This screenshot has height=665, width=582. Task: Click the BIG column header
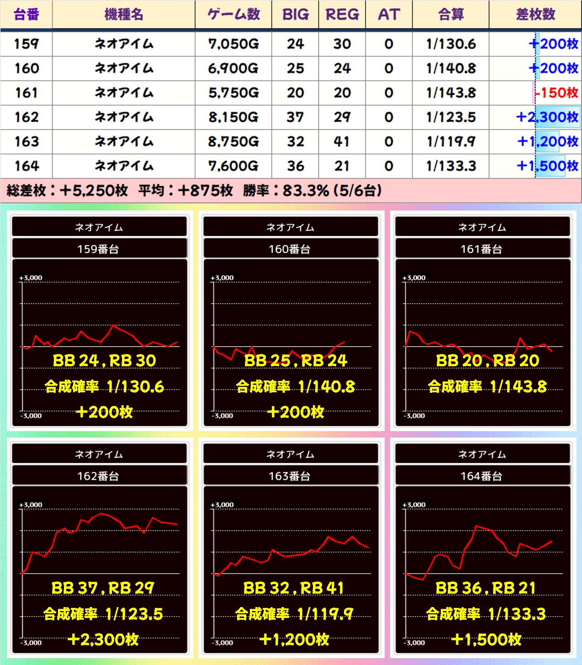coord(295,15)
